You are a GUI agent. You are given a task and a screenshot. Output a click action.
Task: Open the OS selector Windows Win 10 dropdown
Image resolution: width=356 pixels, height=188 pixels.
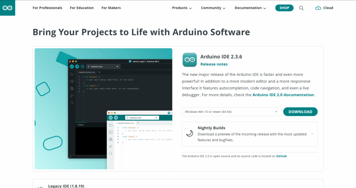231,112
